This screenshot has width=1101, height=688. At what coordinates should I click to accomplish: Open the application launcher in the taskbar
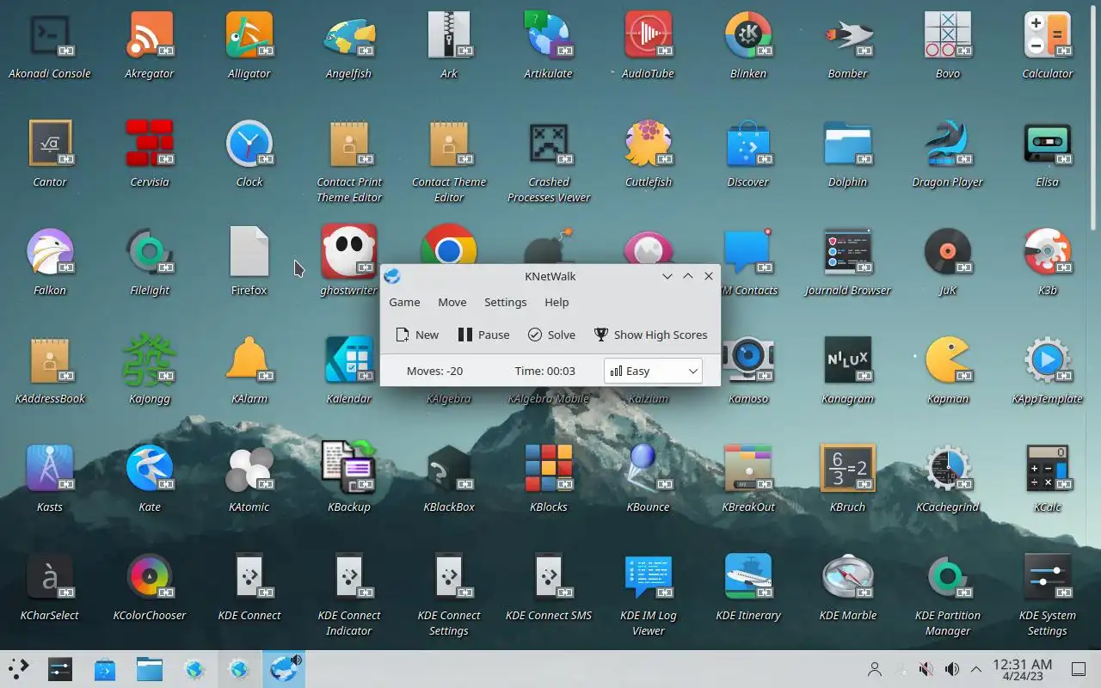(18, 669)
